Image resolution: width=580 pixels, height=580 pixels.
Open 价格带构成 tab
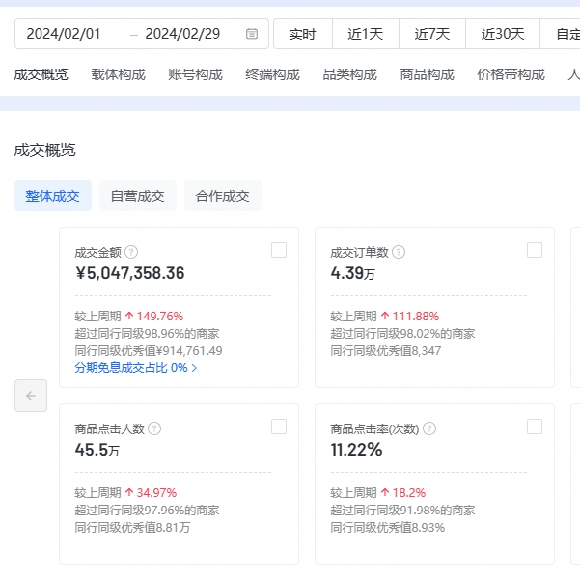[x=511, y=74]
